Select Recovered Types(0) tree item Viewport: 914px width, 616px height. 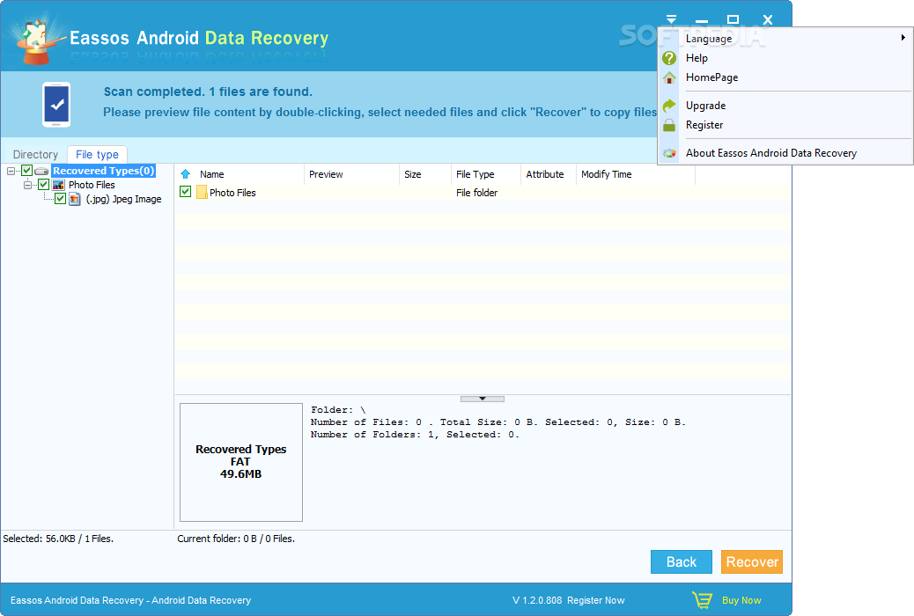pos(104,171)
